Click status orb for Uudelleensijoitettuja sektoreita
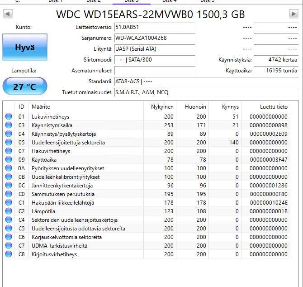Image resolution: width=303 pixels, height=287 pixels. pyautogui.click(x=9, y=142)
